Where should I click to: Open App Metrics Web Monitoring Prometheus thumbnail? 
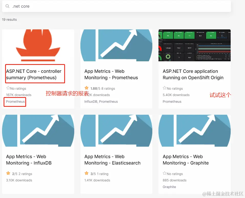[116, 45]
